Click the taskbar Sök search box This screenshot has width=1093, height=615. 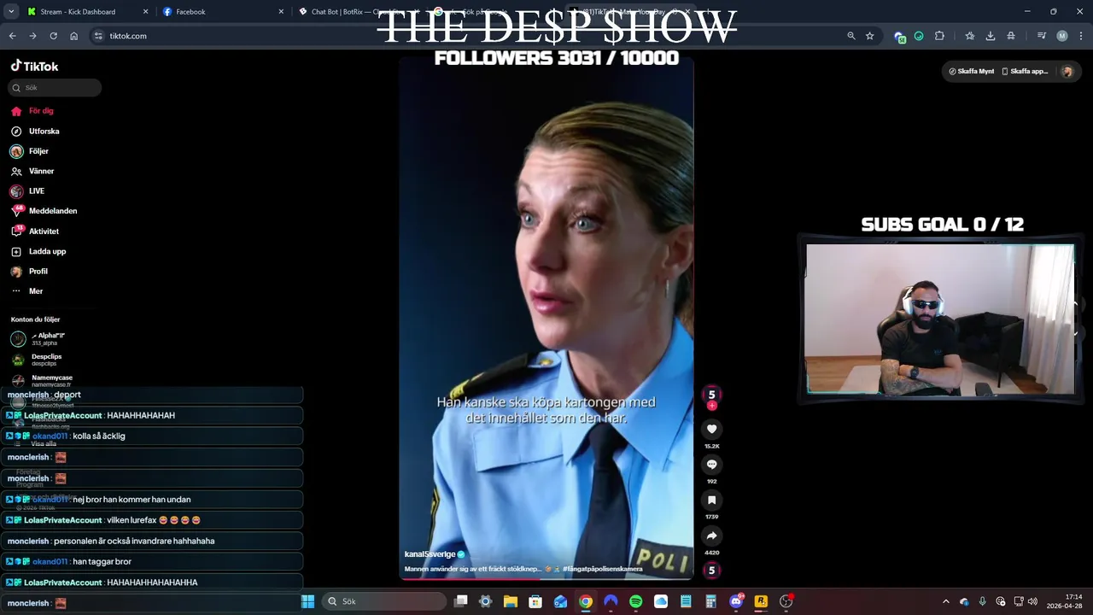click(x=384, y=601)
